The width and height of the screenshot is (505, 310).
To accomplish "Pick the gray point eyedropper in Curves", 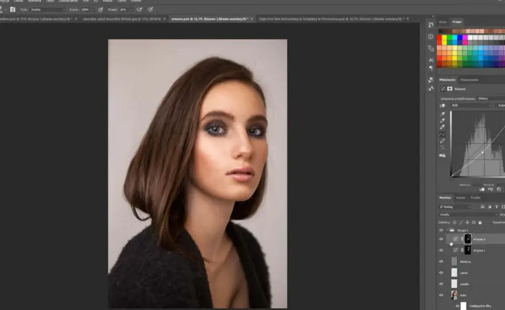I will pyautogui.click(x=442, y=121).
